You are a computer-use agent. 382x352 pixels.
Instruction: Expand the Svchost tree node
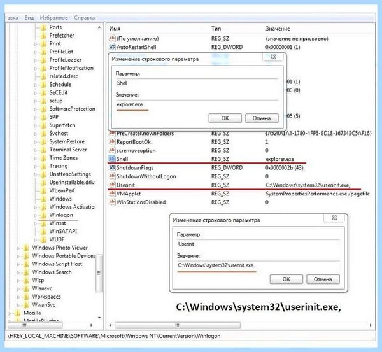point(36,134)
